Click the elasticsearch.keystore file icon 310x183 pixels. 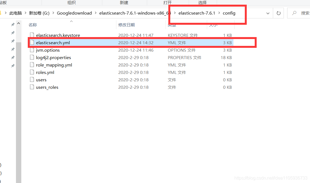[x=32, y=35]
